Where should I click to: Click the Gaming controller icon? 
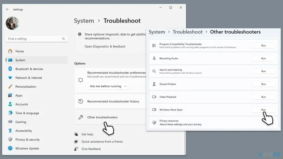pyautogui.click(x=10, y=122)
